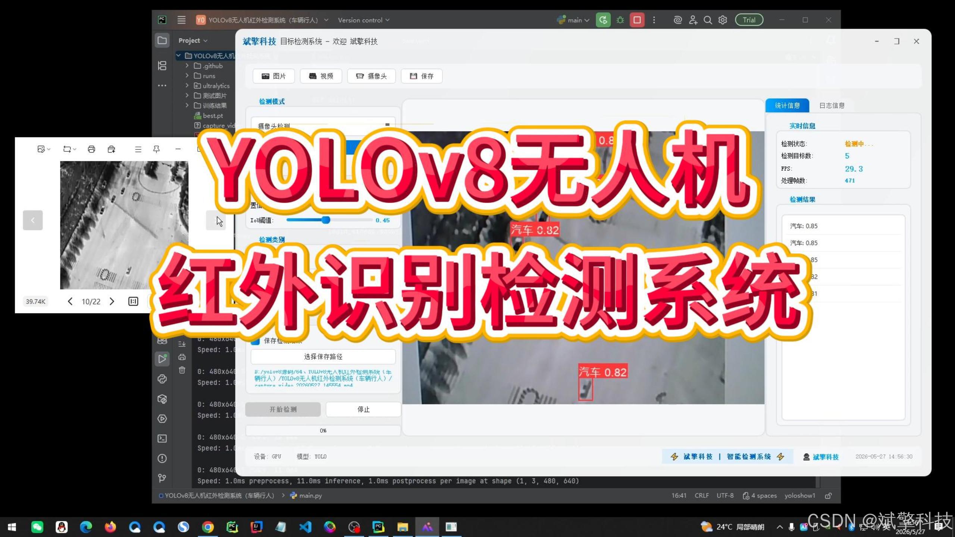The width and height of the screenshot is (955, 537).
Task: Open the main run configuration dropdown
Action: [573, 20]
